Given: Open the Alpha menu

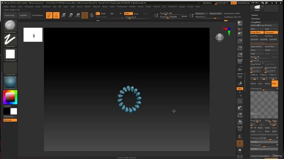Looking at the screenshot, I should pyautogui.click(x=6, y=7).
